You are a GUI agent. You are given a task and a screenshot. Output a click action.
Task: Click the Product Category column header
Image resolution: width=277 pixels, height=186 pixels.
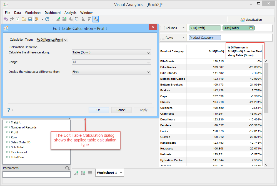(x=172, y=51)
